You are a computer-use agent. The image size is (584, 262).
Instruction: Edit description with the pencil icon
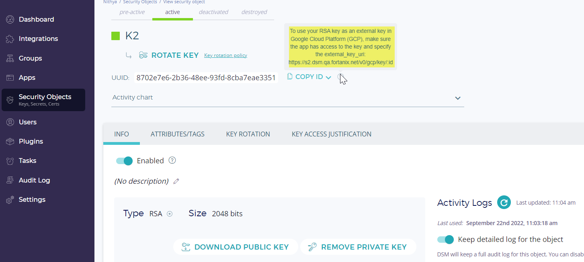[176, 181]
